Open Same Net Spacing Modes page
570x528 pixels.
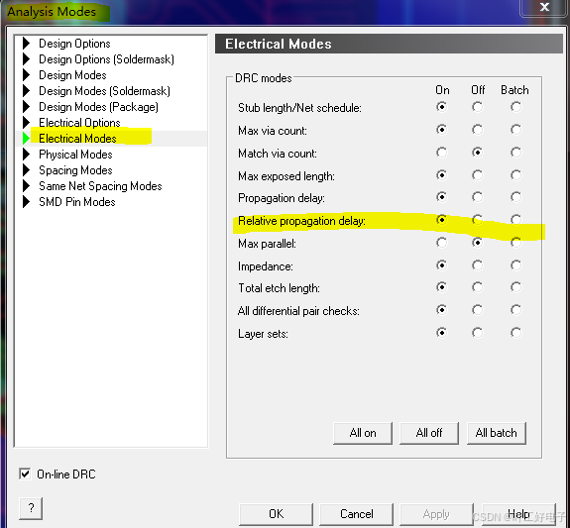[x=100, y=186]
